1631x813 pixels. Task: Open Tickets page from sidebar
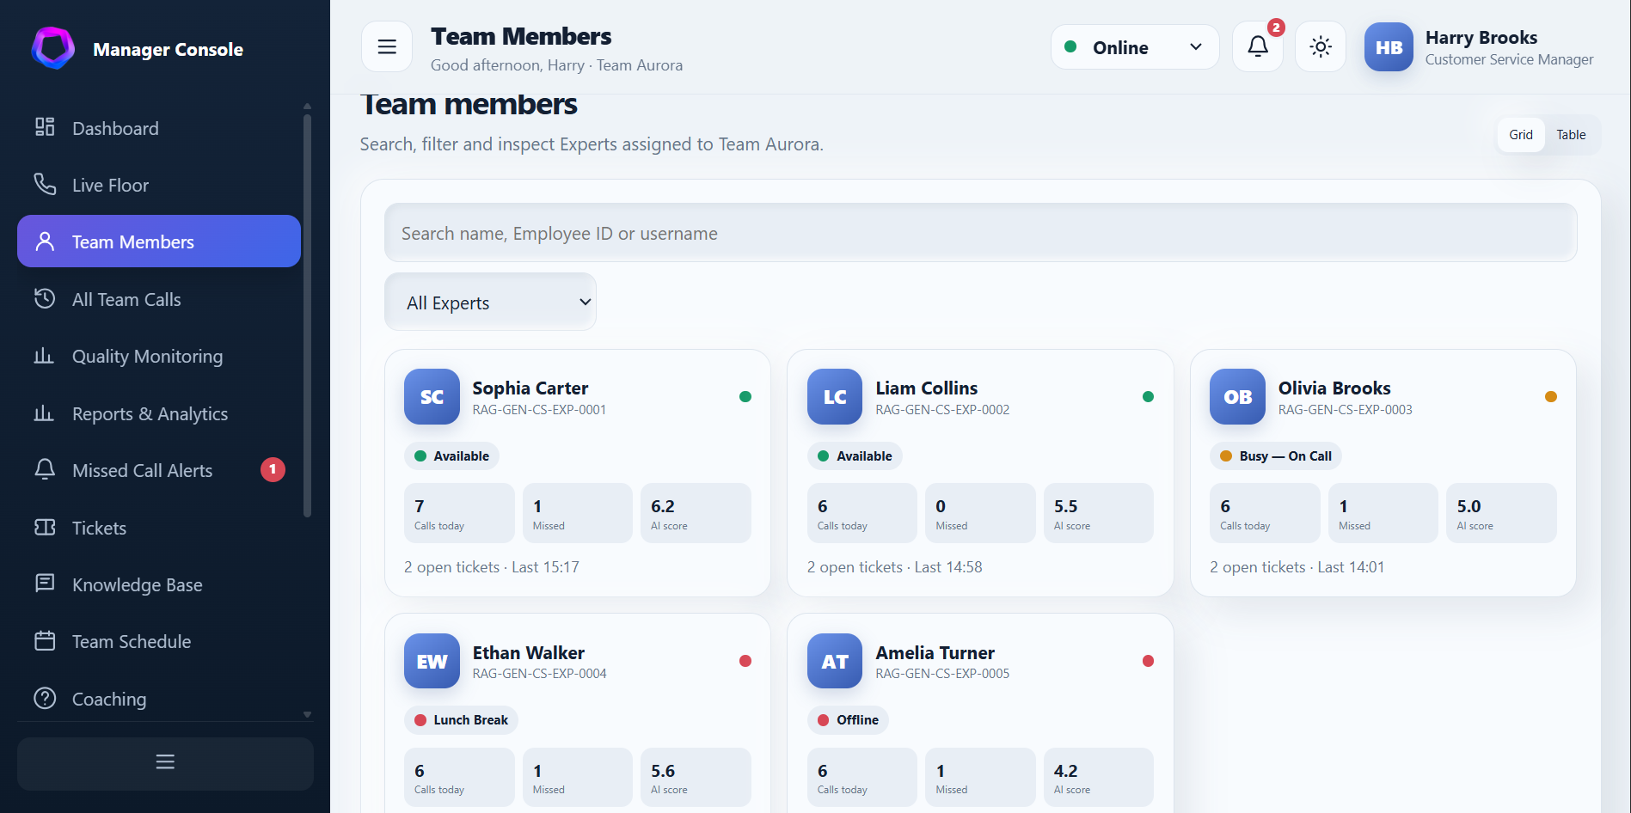tap(159, 528)
